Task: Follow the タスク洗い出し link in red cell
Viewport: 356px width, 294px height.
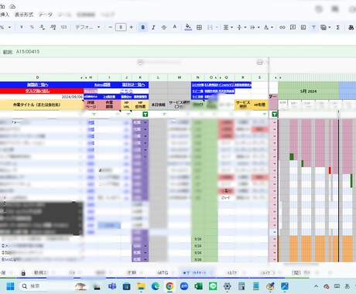Action: [37, 91]
